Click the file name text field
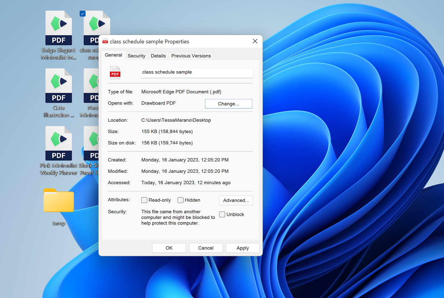This screenshot has width=444, height=298. coord(197,73)
